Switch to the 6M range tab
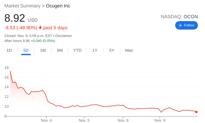This screenshot has width=205, height=123. click(60, 50)
